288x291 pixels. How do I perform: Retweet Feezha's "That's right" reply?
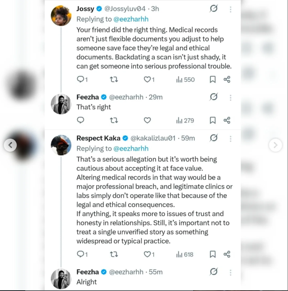coord(114,120)
